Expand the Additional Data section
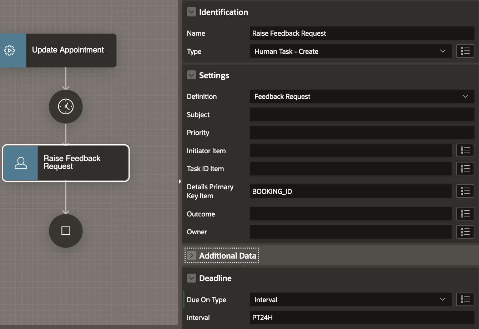 [x=192, y=256]
